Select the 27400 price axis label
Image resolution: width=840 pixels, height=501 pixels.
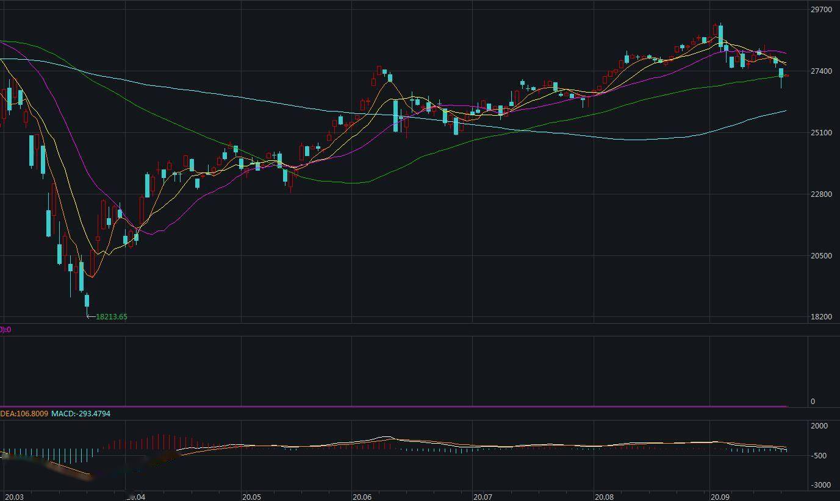point(820,71)
